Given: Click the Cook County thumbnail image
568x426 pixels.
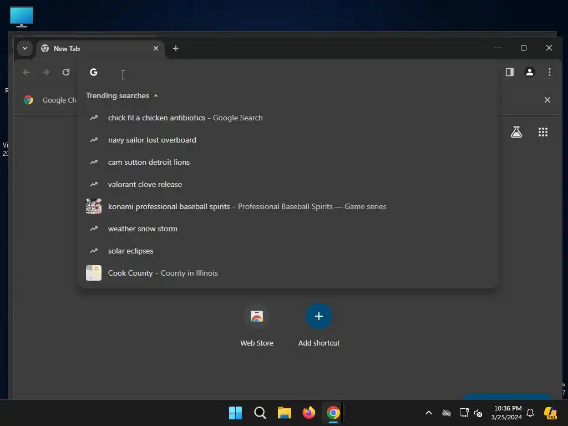Looking at the screenshot, I should (93, 273).
